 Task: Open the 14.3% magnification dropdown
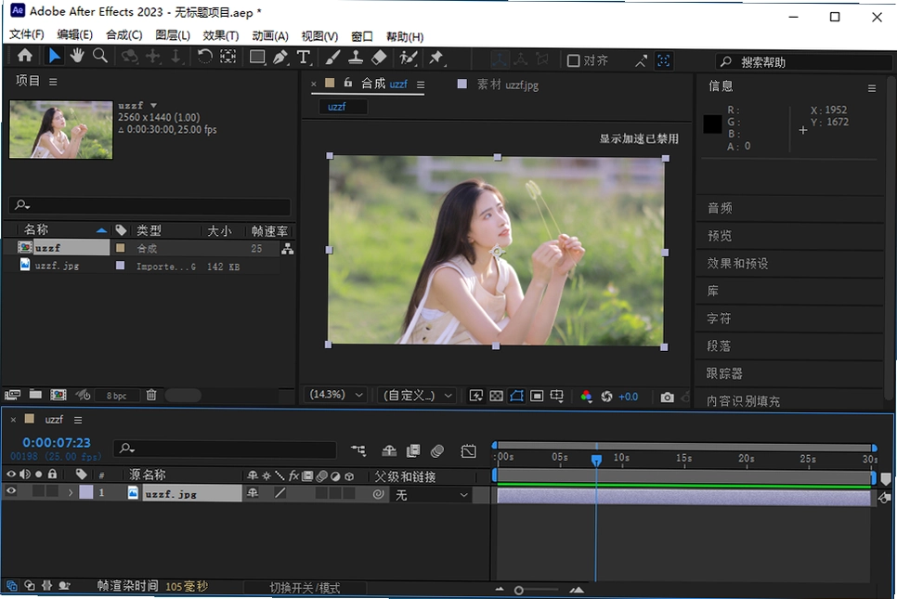[x=336, y=395]
